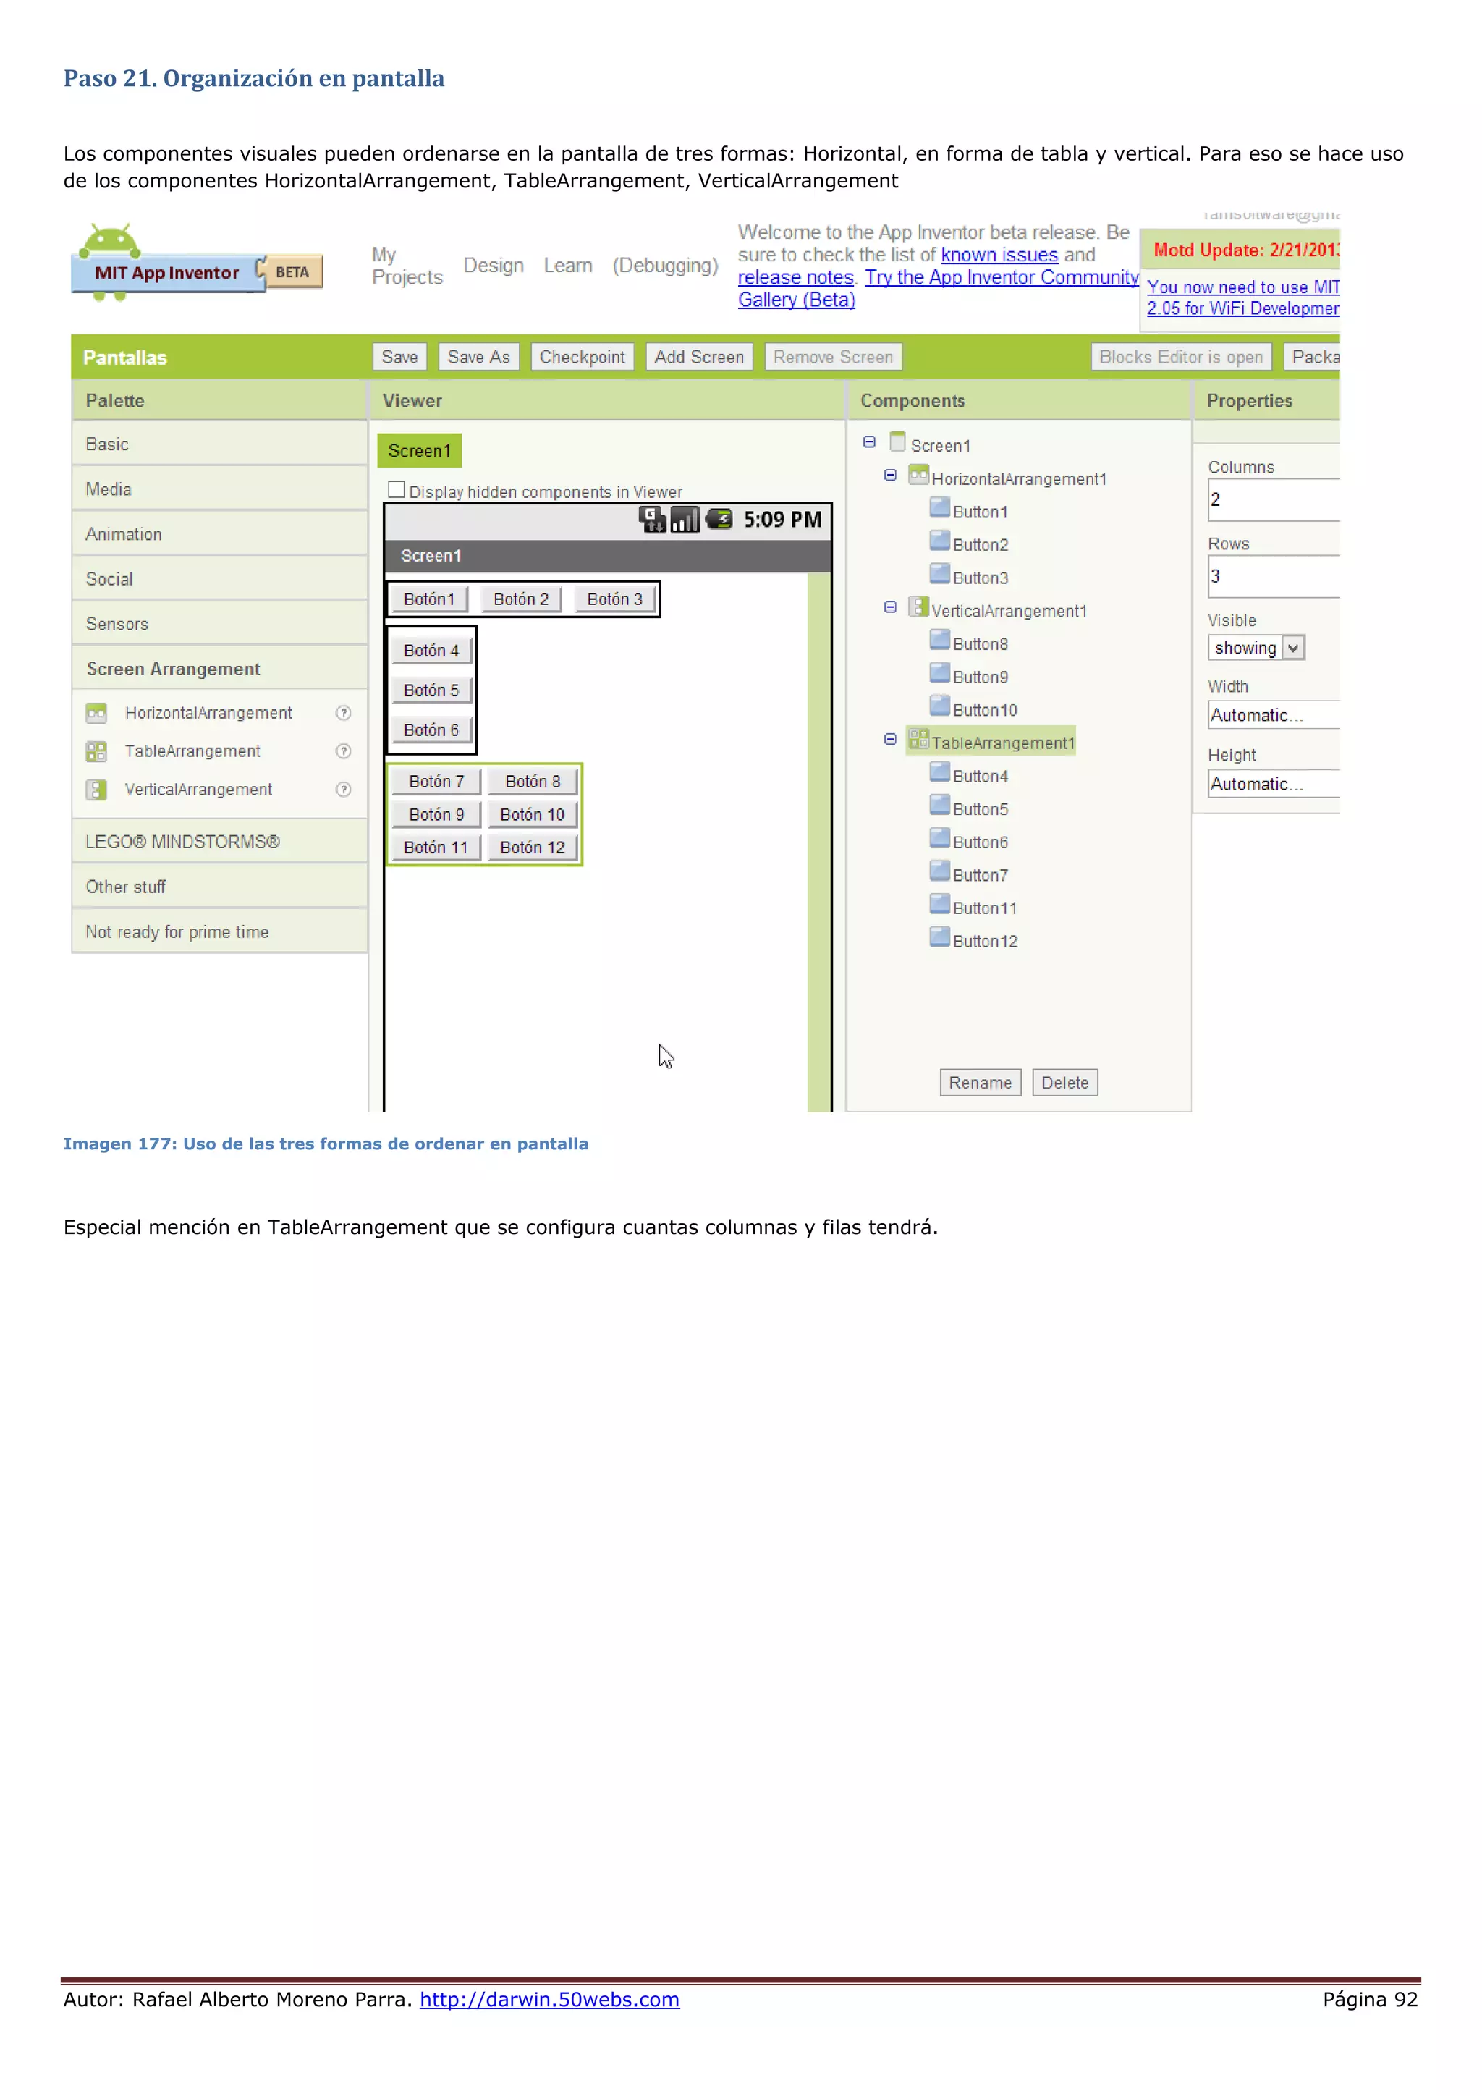This screenshot has height=2096, width=1482.
Task: Click the Button2 component icon
Action: [x=940, y=541]
